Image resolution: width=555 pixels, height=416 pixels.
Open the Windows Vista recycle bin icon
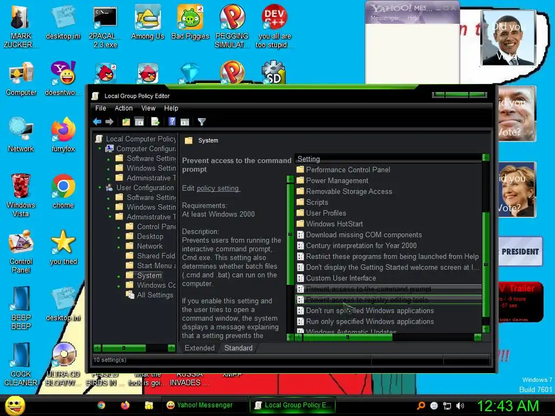coord(21,195)
